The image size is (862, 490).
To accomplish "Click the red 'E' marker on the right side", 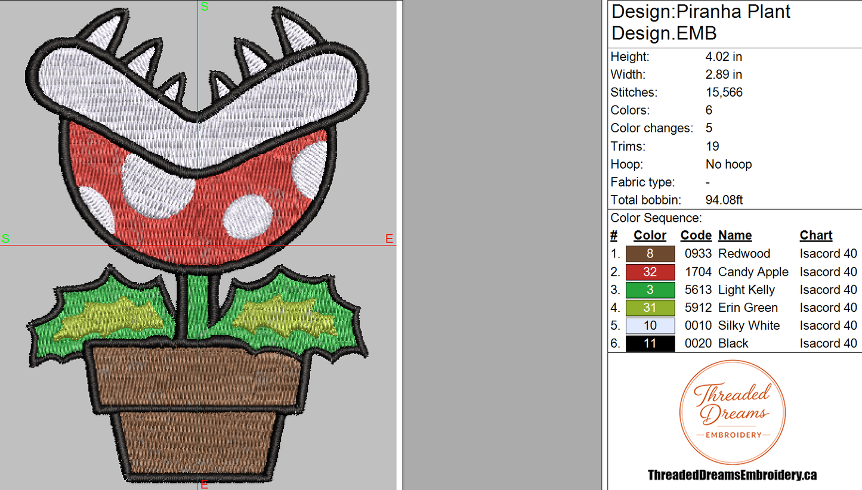I will tap(389, 239).
